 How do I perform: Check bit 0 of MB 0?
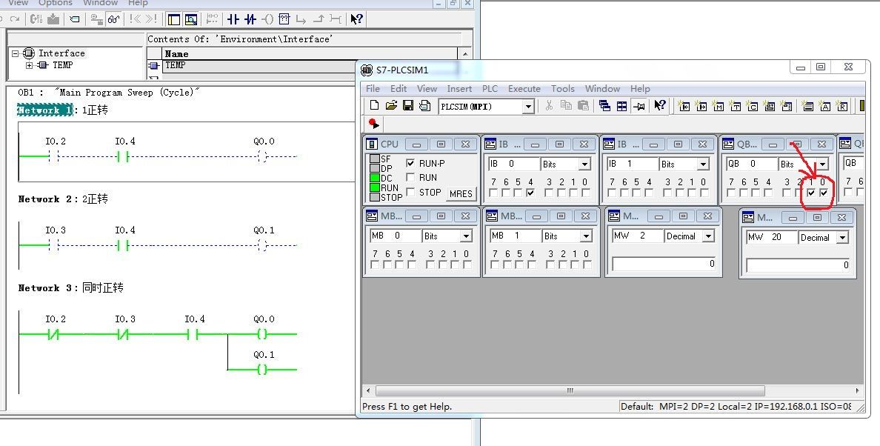pos(467,264)
